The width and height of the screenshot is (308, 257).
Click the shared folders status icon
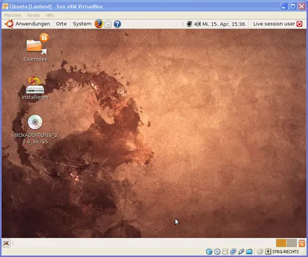[x=249, y=251]
